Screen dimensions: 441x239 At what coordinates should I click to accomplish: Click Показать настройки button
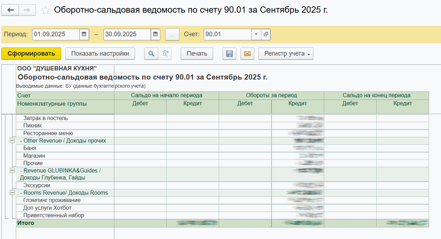[x=100, y=54]
